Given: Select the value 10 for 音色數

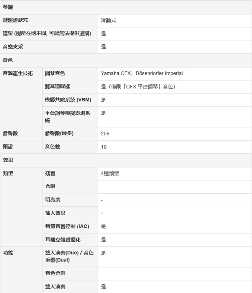Looking at the screenshot, I should (104, 147).
